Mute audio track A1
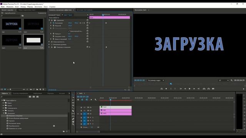The width and height of the screenshot is (246, 138). pyautogui.click(x=91, y=117)
